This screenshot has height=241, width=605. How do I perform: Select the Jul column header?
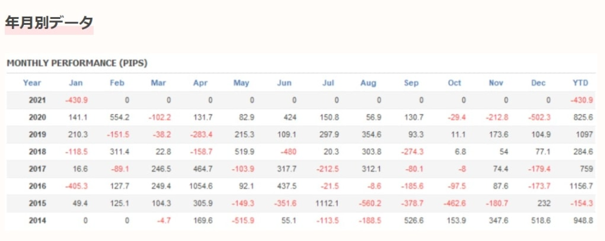pyautogui.click(x=328, y=83)
